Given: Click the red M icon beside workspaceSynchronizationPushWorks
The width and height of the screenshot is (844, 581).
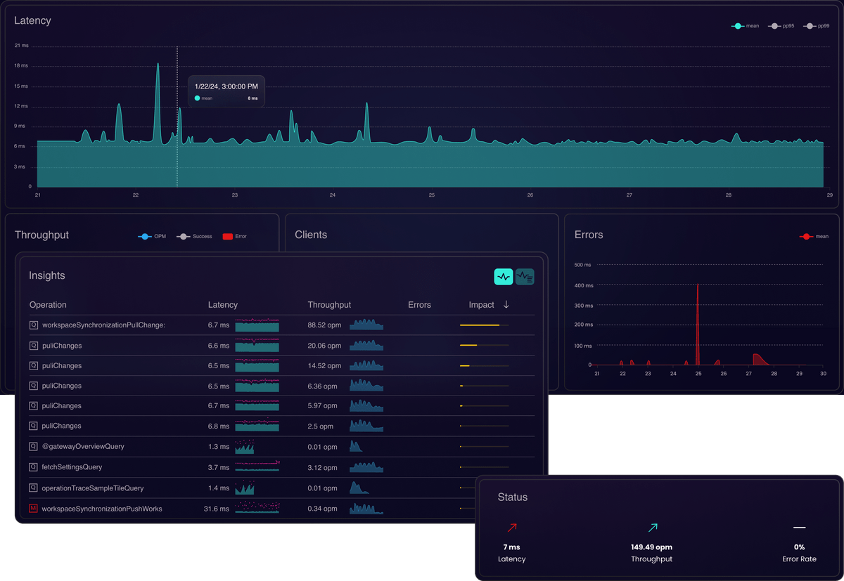Looking at the screenshot, I should coord(33,508).
